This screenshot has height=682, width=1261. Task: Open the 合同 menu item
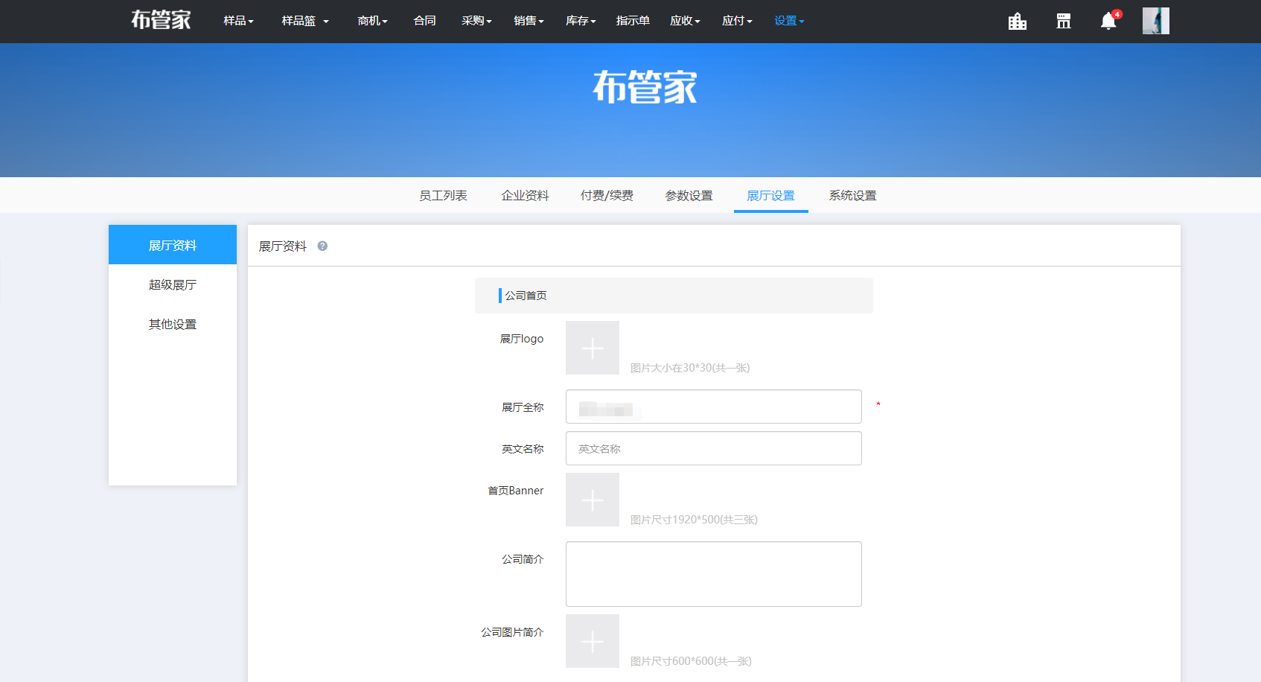(x=425, y=21)
